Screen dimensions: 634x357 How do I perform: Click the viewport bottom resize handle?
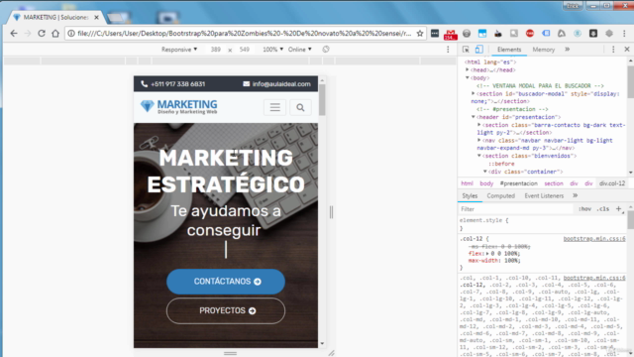point(230,353)
